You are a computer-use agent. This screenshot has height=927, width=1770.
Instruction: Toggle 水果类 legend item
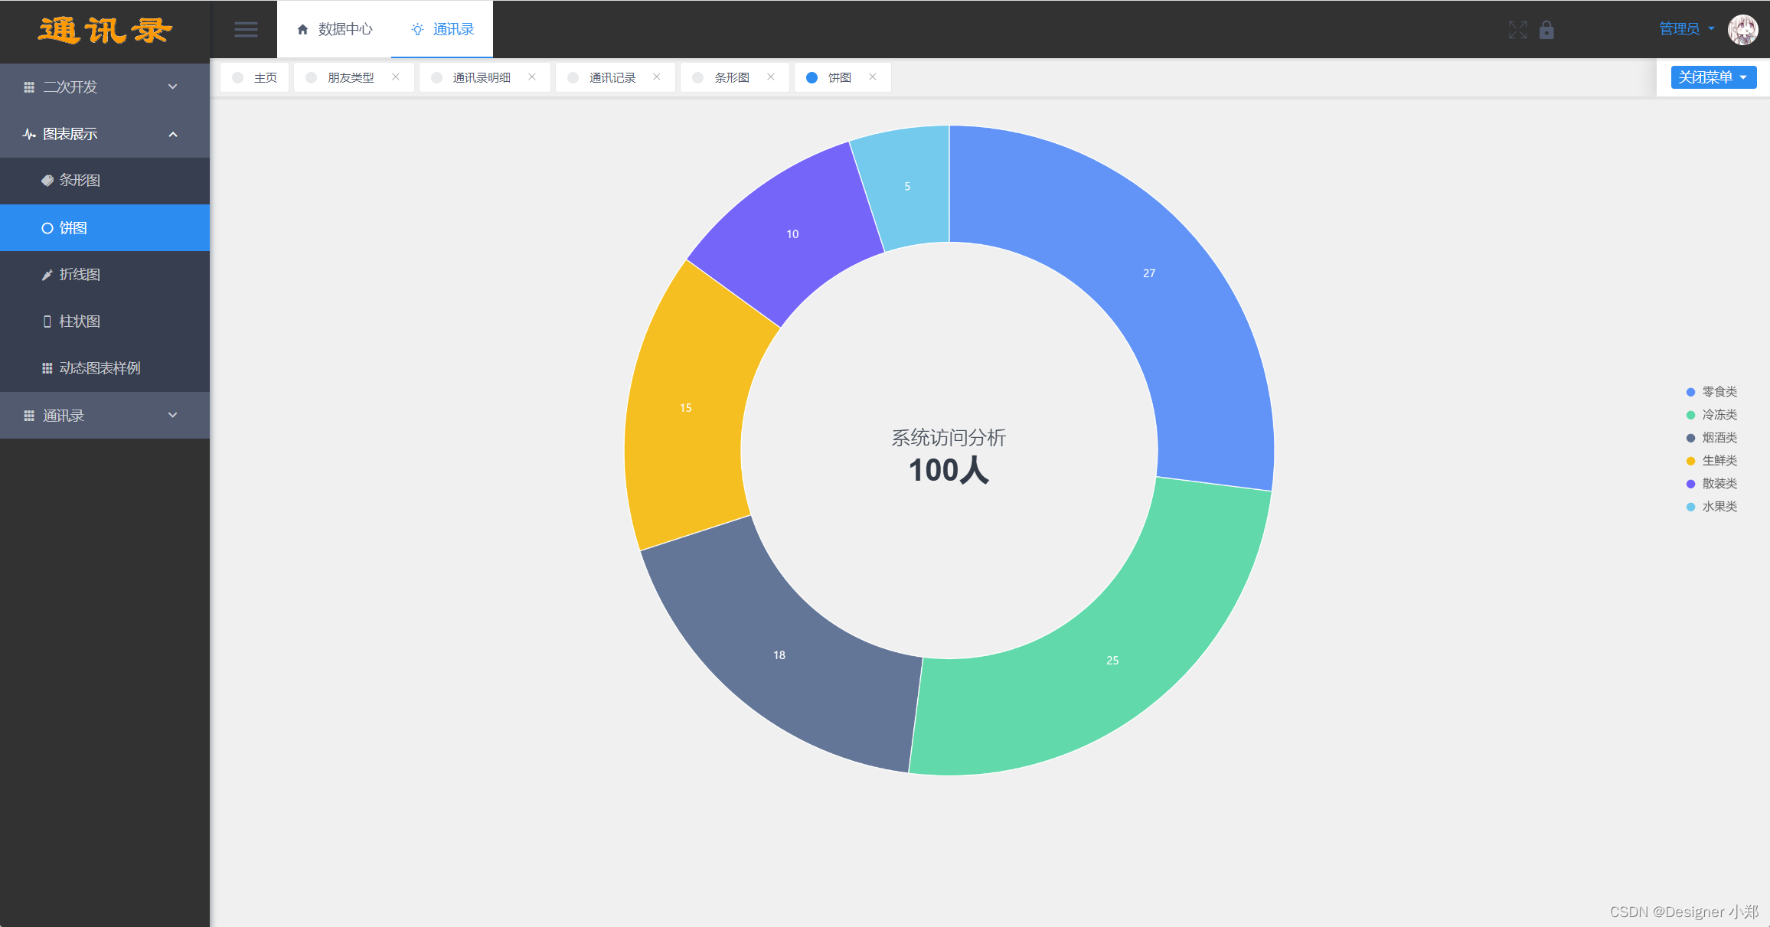click(x=1719, y=507)
